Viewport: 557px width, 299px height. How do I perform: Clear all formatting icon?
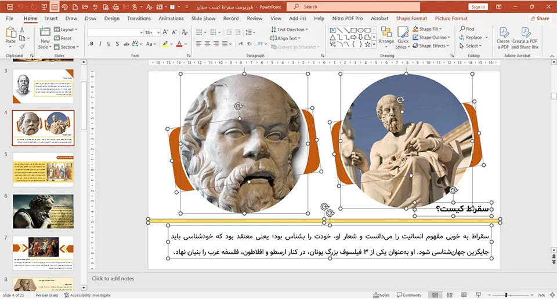pos(185,32)
